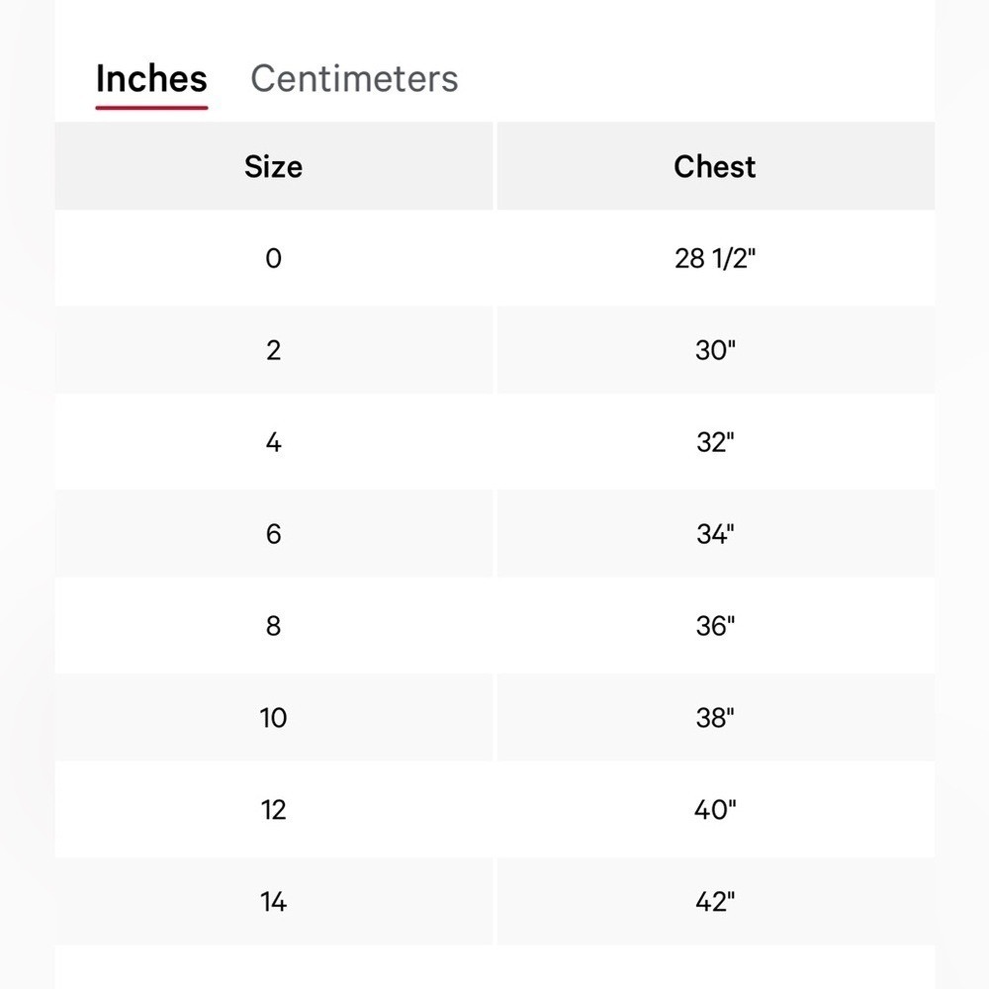
Task: Select size 4 cell
Action: click(x=274, y=441)
